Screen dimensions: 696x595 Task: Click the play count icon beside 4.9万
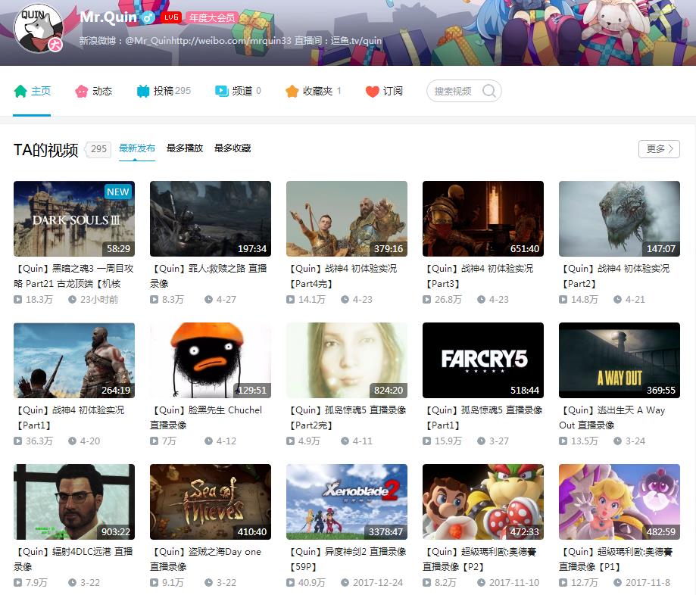coord(290,441)
